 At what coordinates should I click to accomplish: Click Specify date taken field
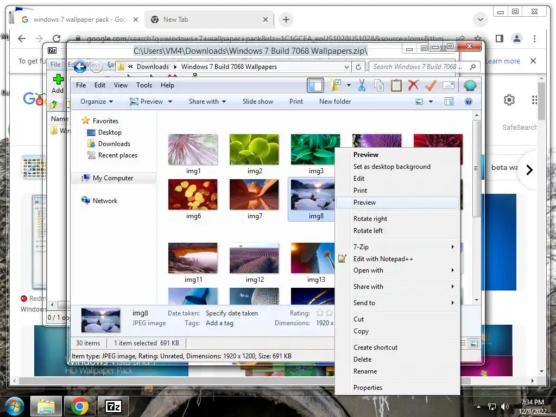click(x=231, y=313)
